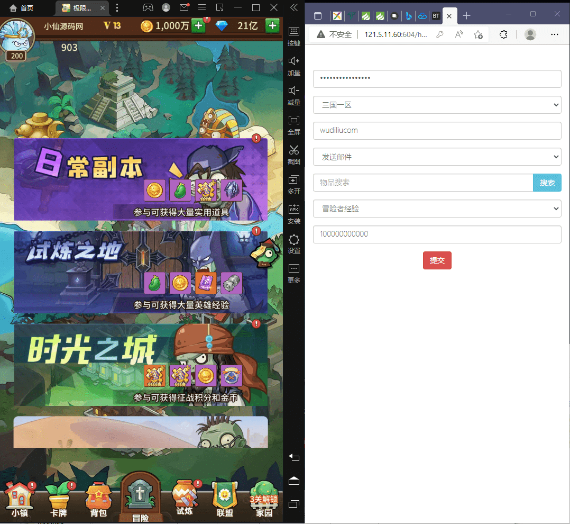Switch to the BT panel browser tab

(436, 16)
